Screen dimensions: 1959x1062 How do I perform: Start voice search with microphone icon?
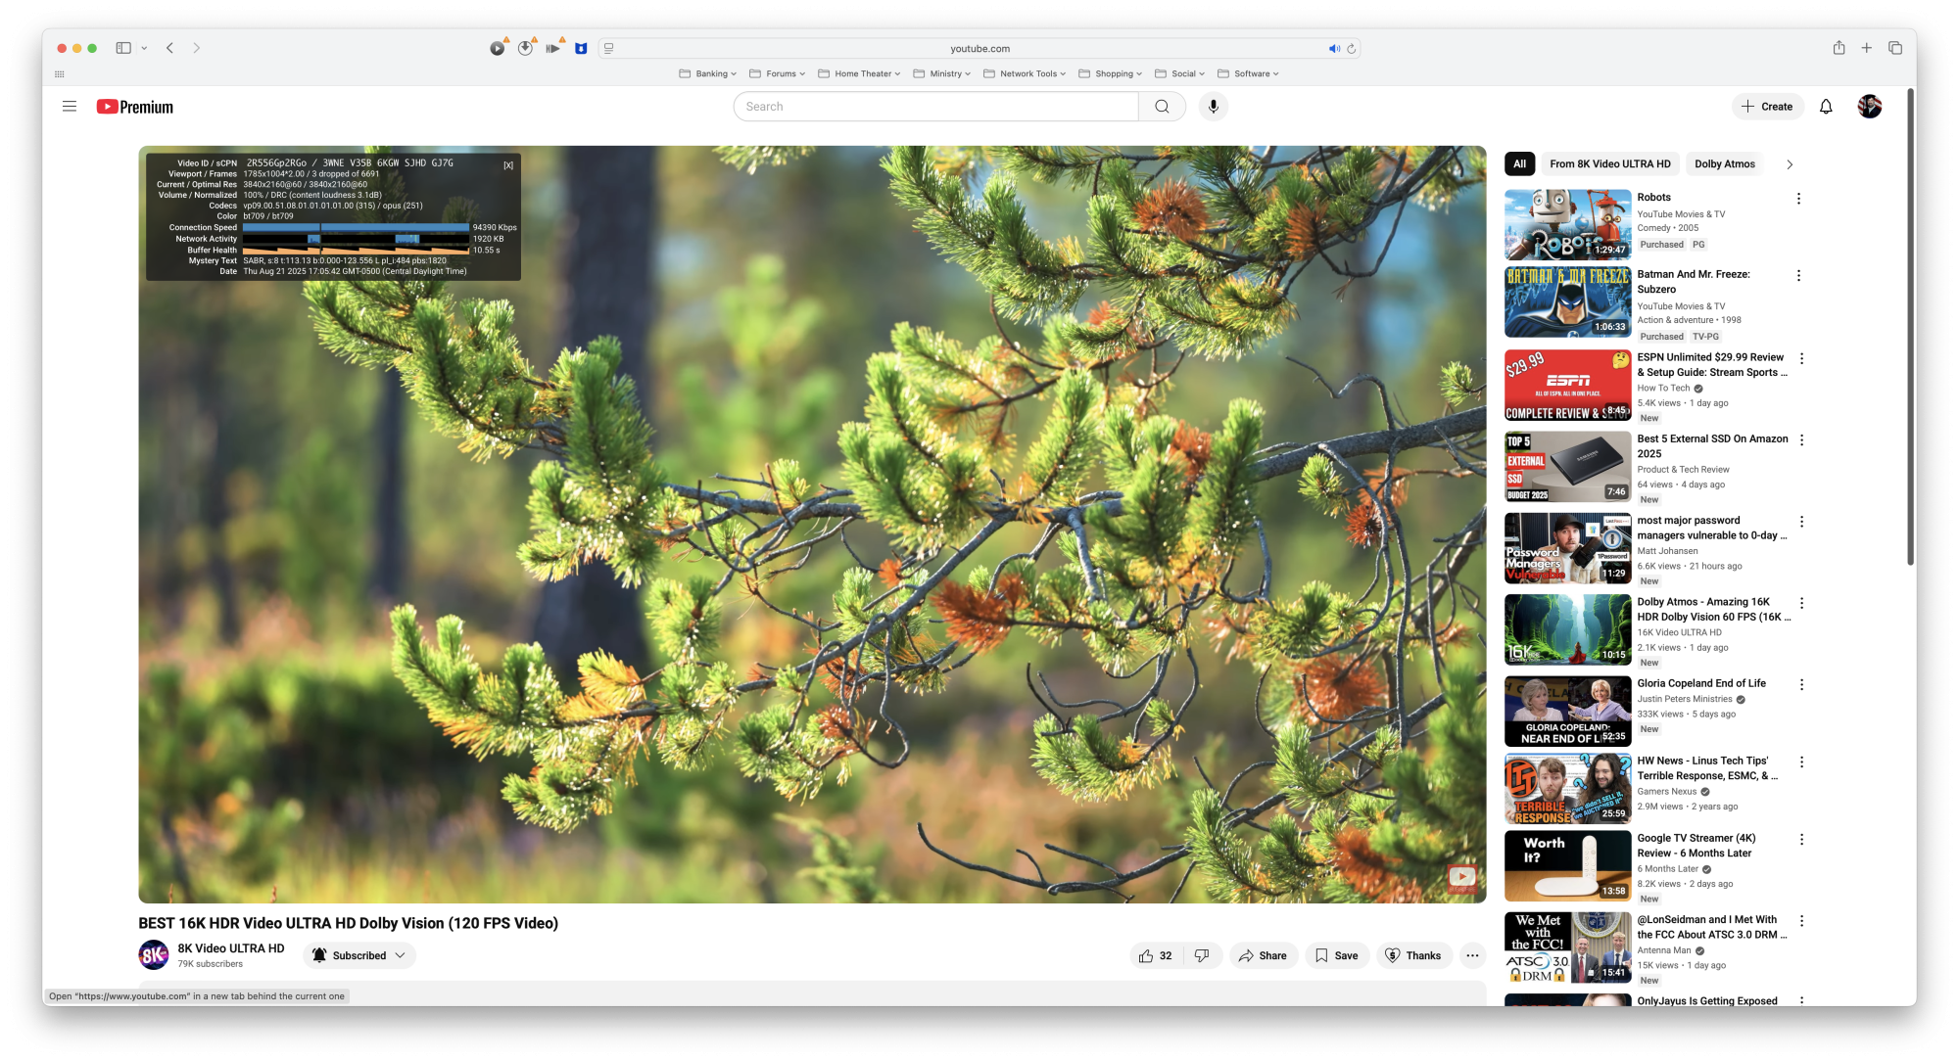[1214, 107]
